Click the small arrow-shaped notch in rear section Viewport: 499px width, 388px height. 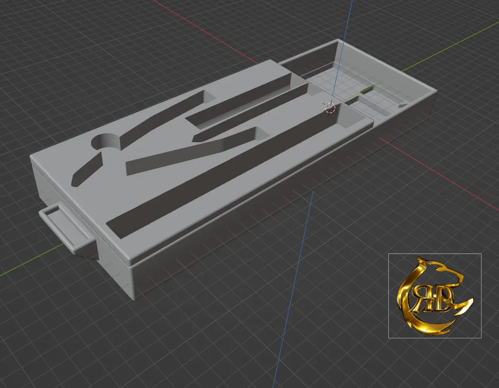pos(403,106)
